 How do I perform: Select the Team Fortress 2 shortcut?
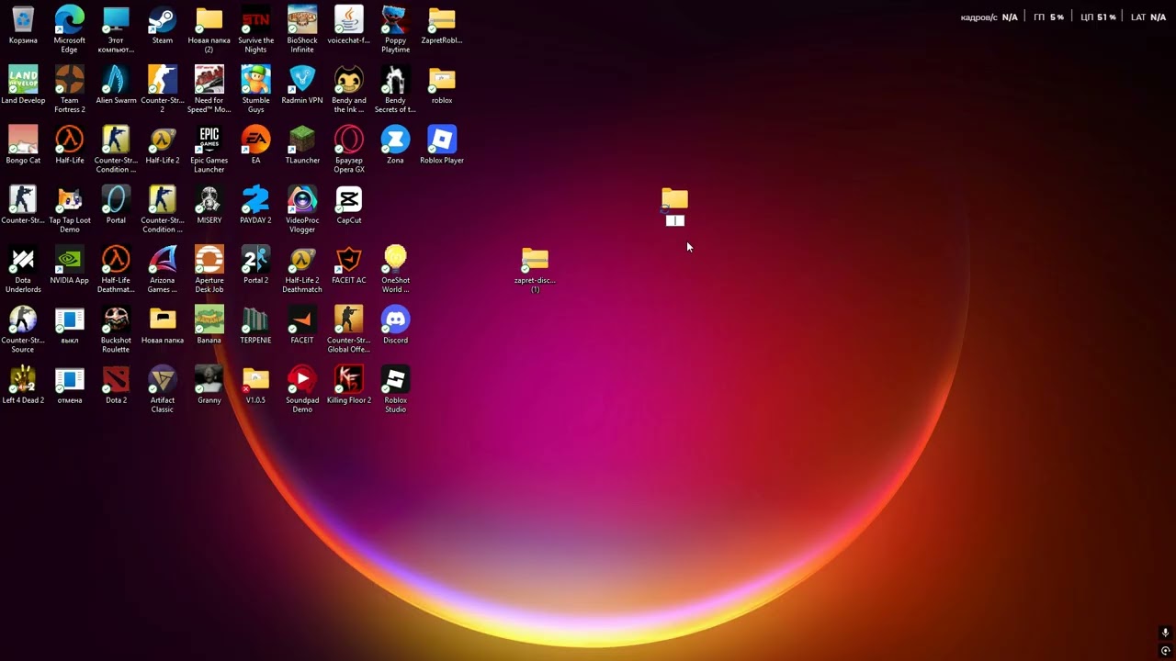click(70, 79)
